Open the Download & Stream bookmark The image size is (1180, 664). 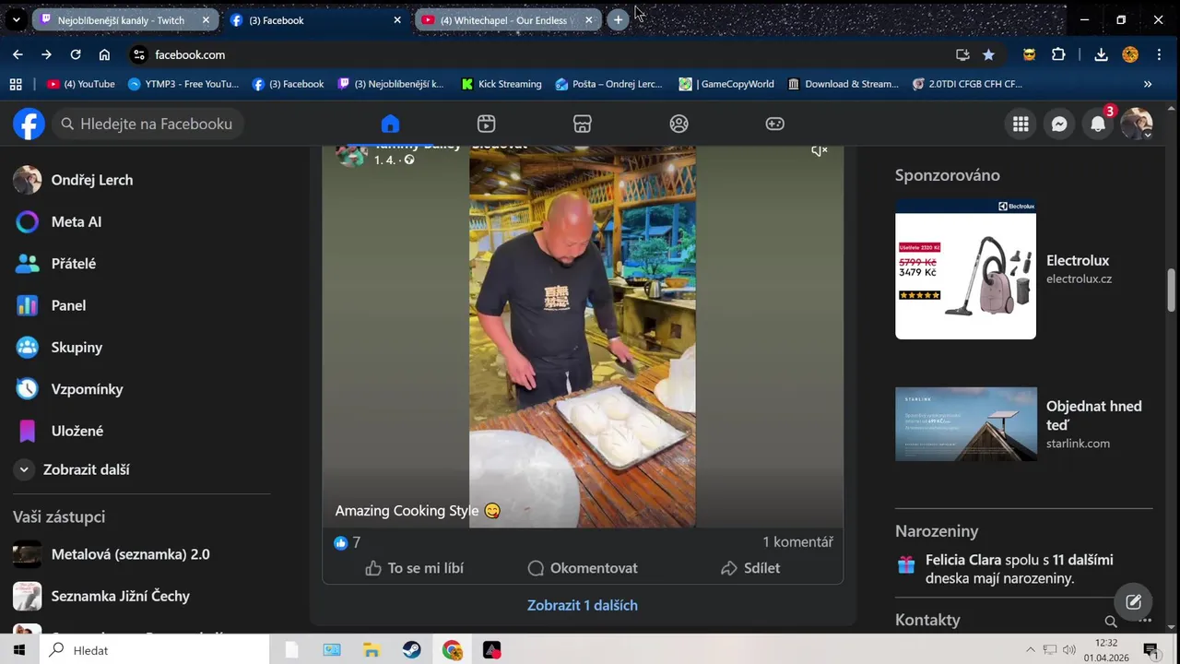[x=843, y=84]
